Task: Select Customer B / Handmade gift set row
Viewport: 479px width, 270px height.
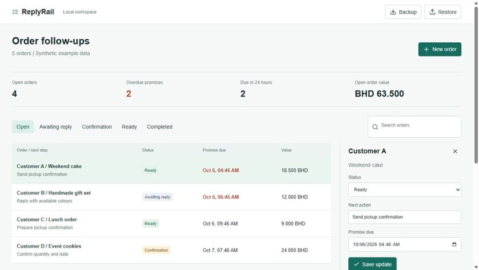Action: click(171, 197)
